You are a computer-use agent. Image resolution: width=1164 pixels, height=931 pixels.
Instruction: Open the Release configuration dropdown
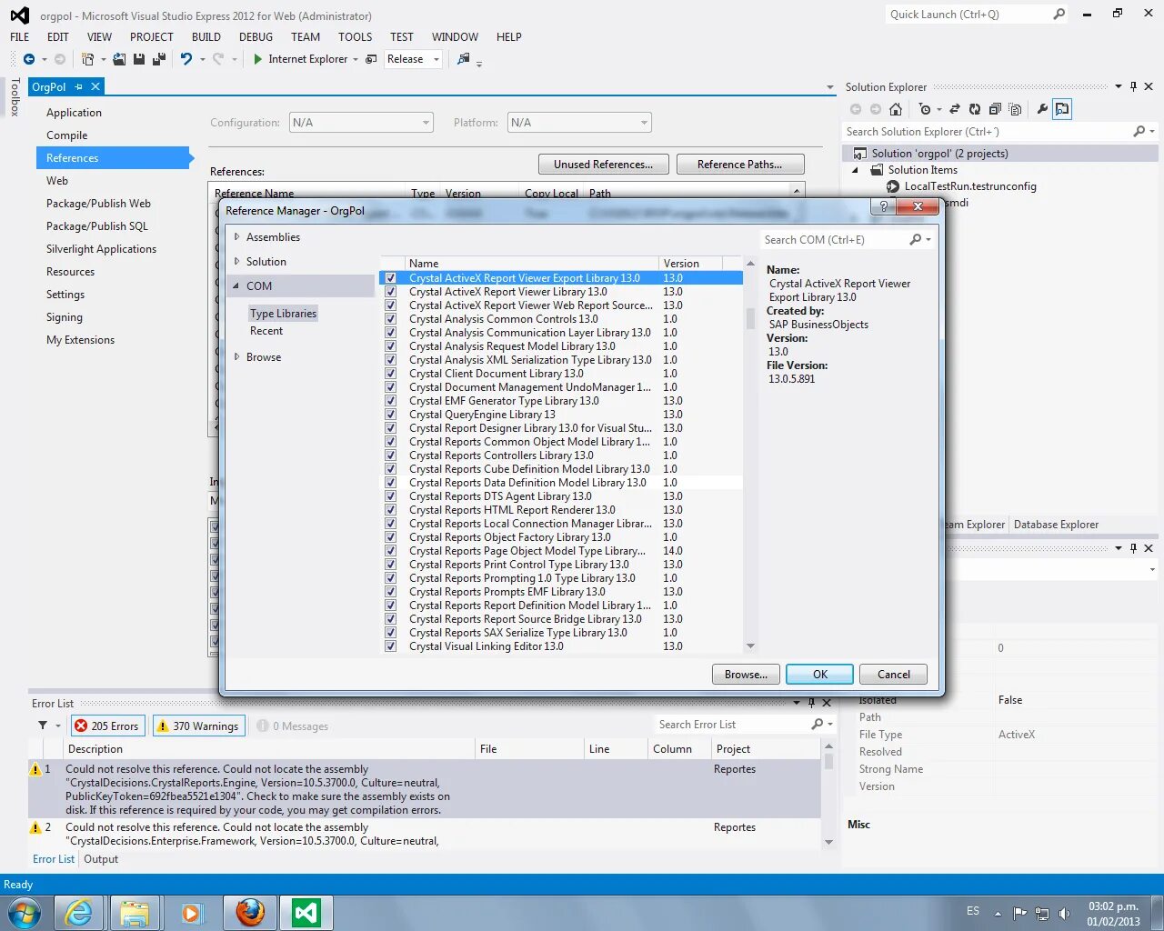(x=436, y=59)
